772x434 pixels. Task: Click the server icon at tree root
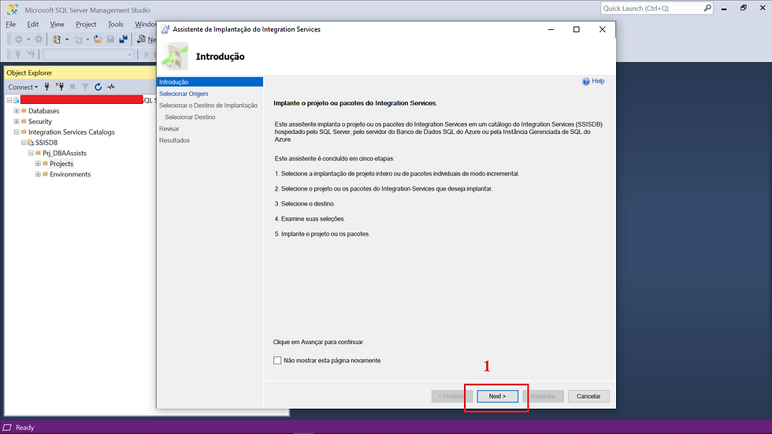[x=17, y=100]
